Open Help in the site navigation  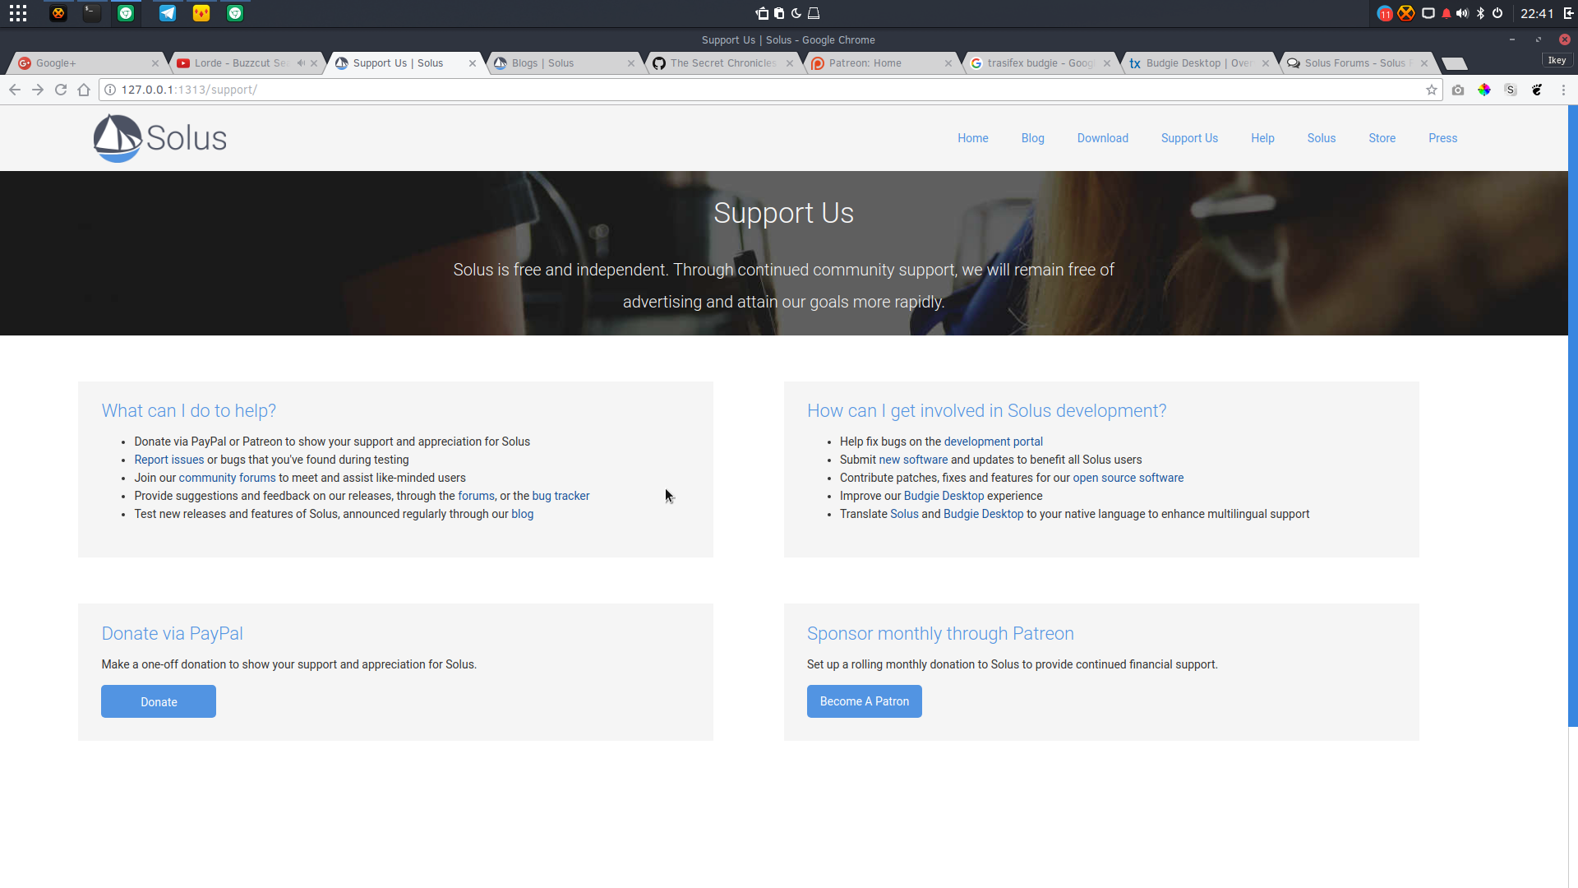point(1262,138)
